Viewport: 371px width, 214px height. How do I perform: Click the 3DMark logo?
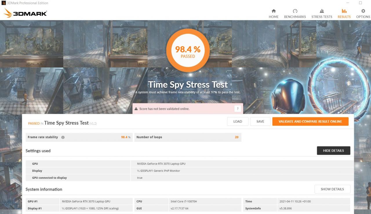click(x=25, y=13)
